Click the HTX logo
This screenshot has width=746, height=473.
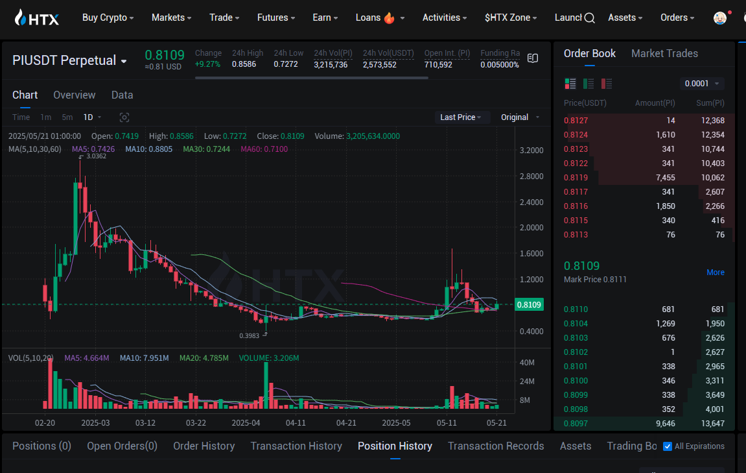click(37, 18)
